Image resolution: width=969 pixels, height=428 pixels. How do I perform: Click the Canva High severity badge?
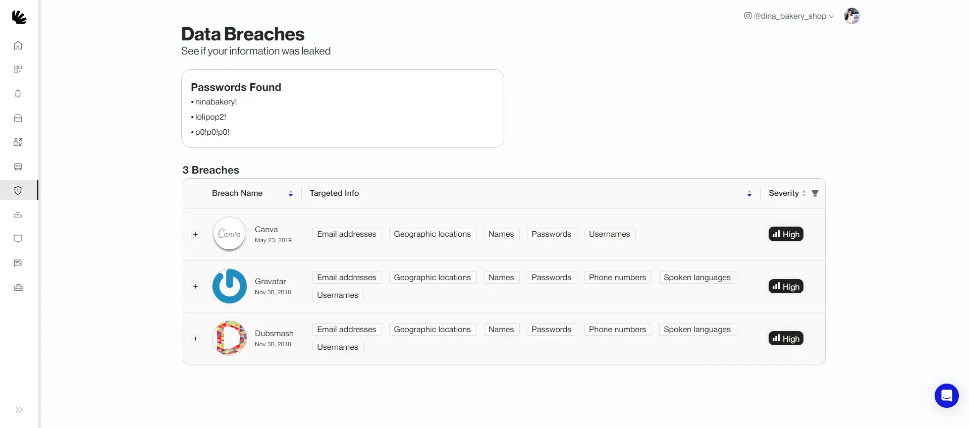click(786, 234)
